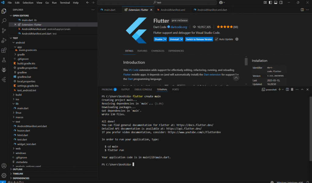Open the Source Control view
312x183 pixels.
[4, 30]
